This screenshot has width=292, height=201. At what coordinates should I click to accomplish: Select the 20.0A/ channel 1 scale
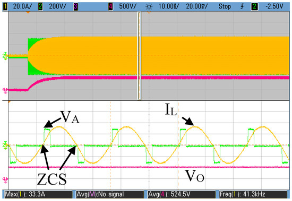click(x=22, y=7)
